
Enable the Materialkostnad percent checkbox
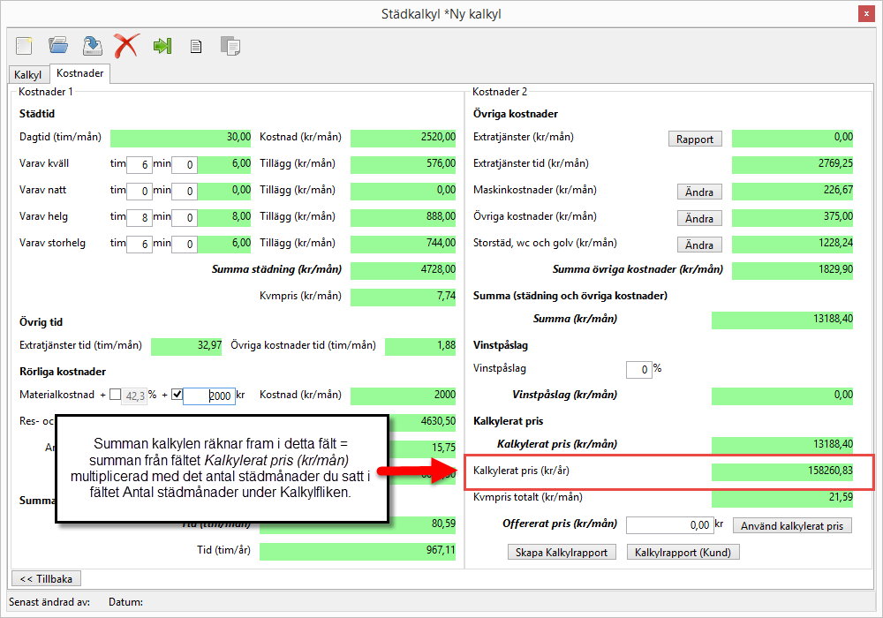(x=116, y=395)
